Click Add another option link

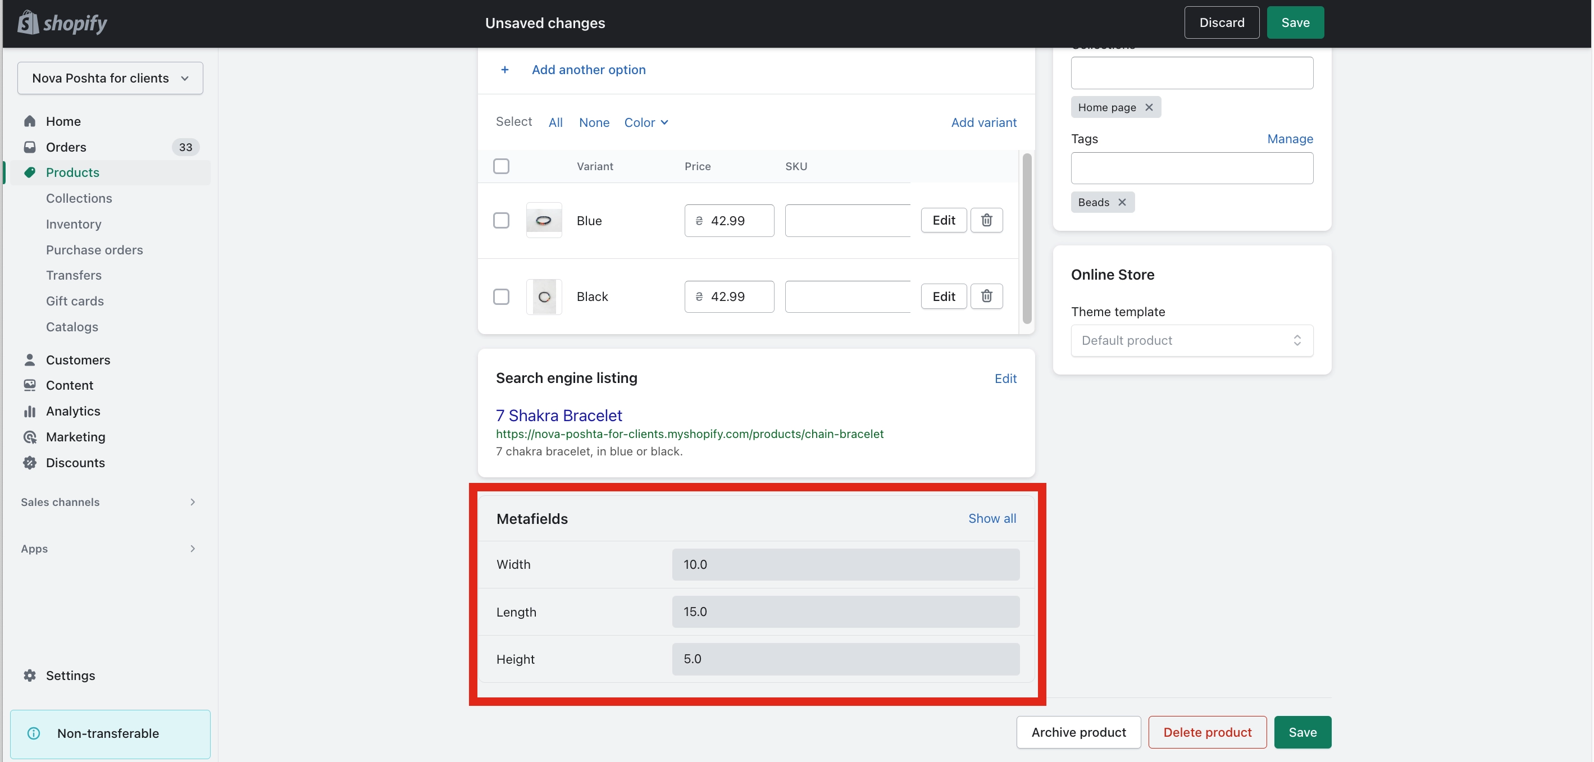pos(589,70)
